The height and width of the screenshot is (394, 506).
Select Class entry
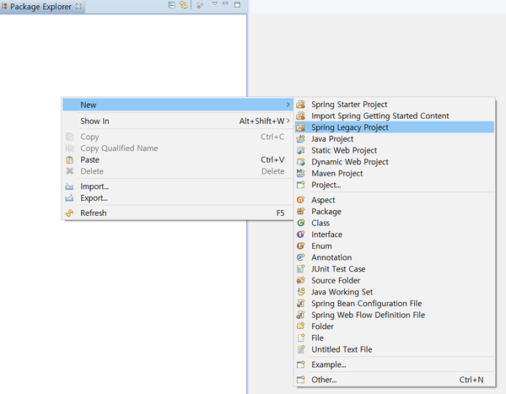(x=395, y=223)
